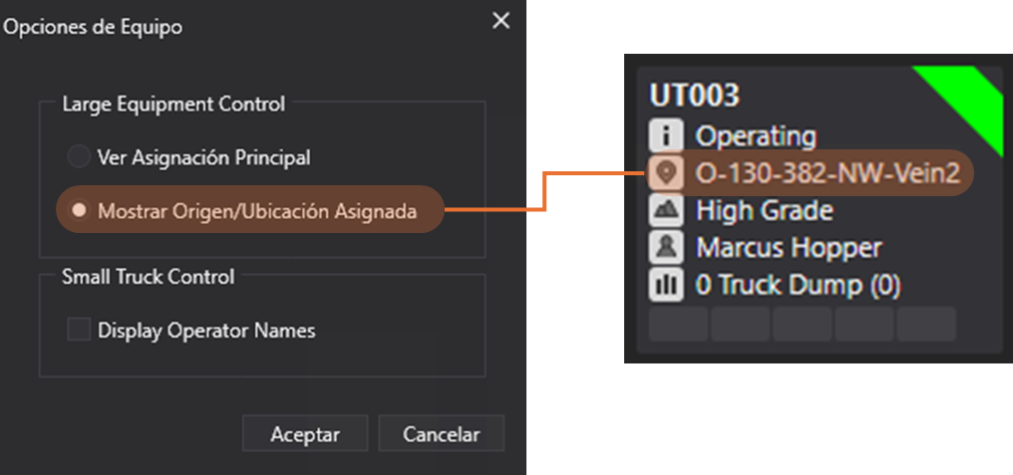Enable the Display Operator Names checkbox

pos(78,330)
